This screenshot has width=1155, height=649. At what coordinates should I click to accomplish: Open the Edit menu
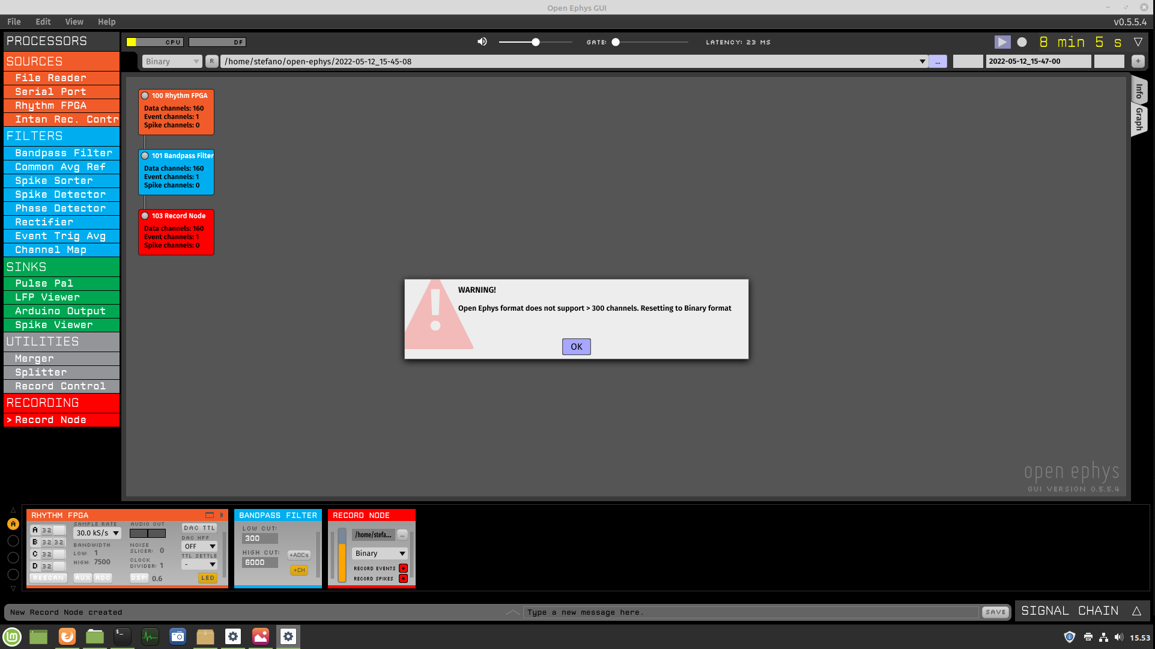click(43, 22)
